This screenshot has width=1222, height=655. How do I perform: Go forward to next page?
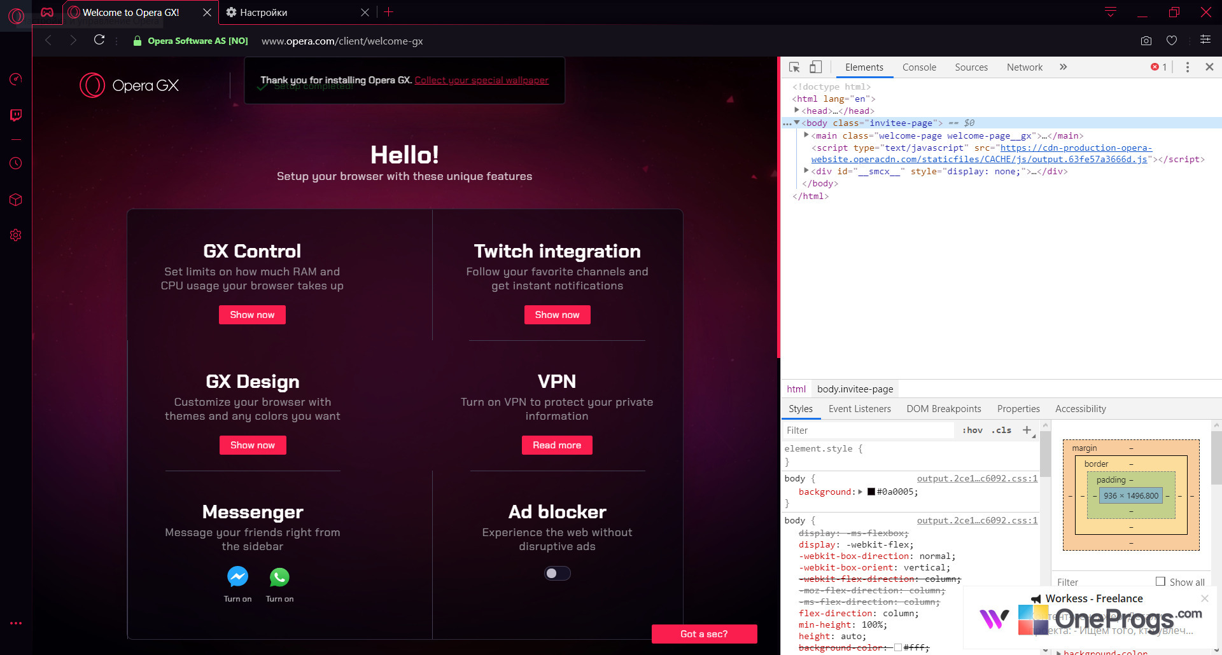[73, 41]
